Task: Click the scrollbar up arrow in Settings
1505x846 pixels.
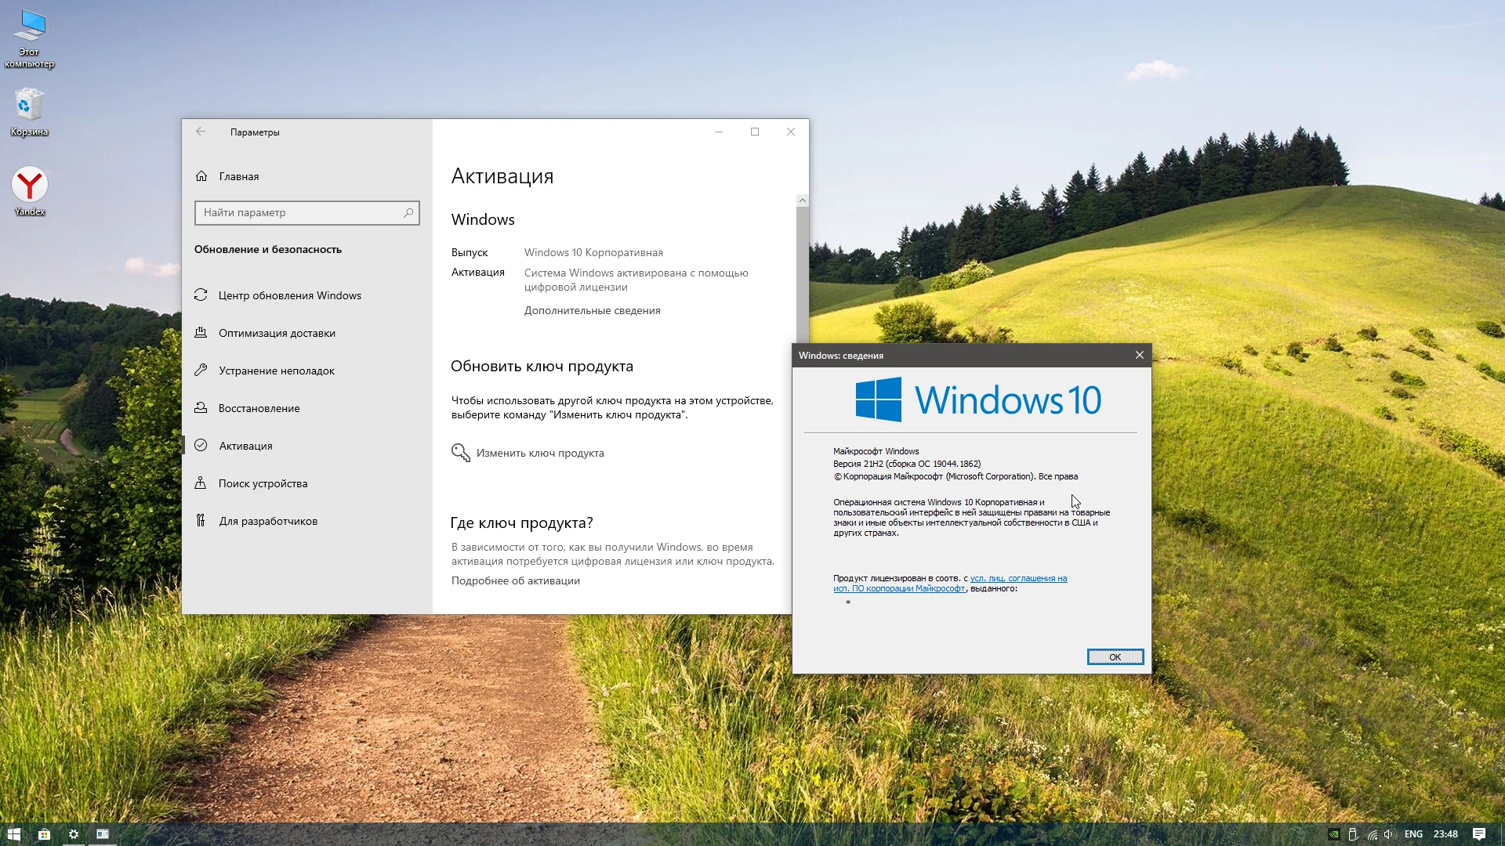Action: tap(802, 201)
